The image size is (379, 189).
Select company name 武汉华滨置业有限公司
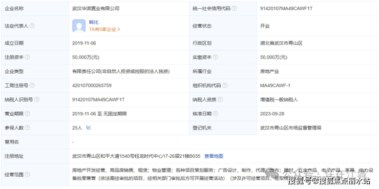96,9
